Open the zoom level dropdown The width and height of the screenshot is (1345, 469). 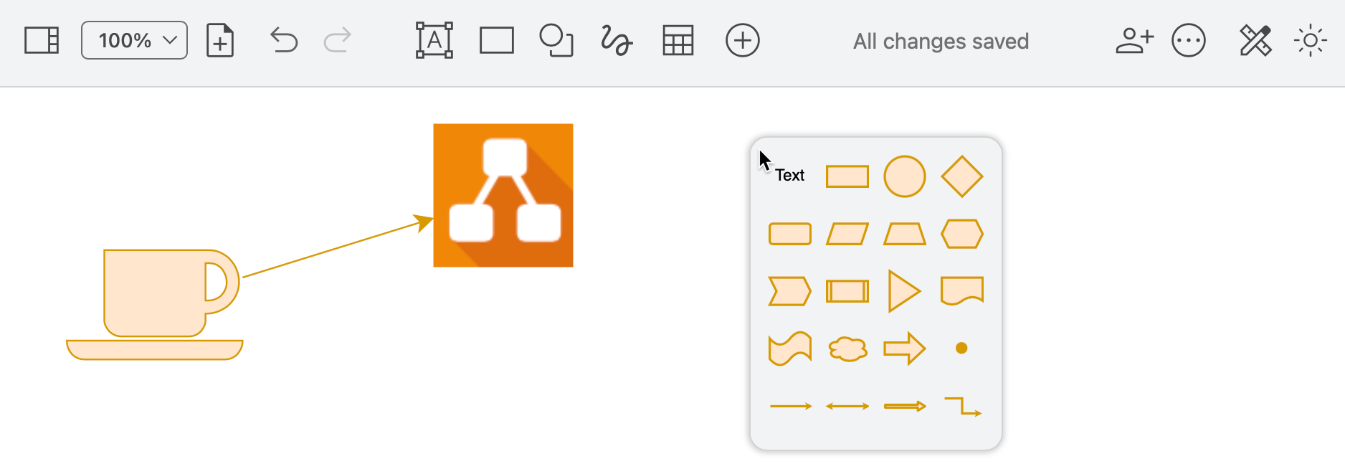pyautogui.click(x=133, y=40)
